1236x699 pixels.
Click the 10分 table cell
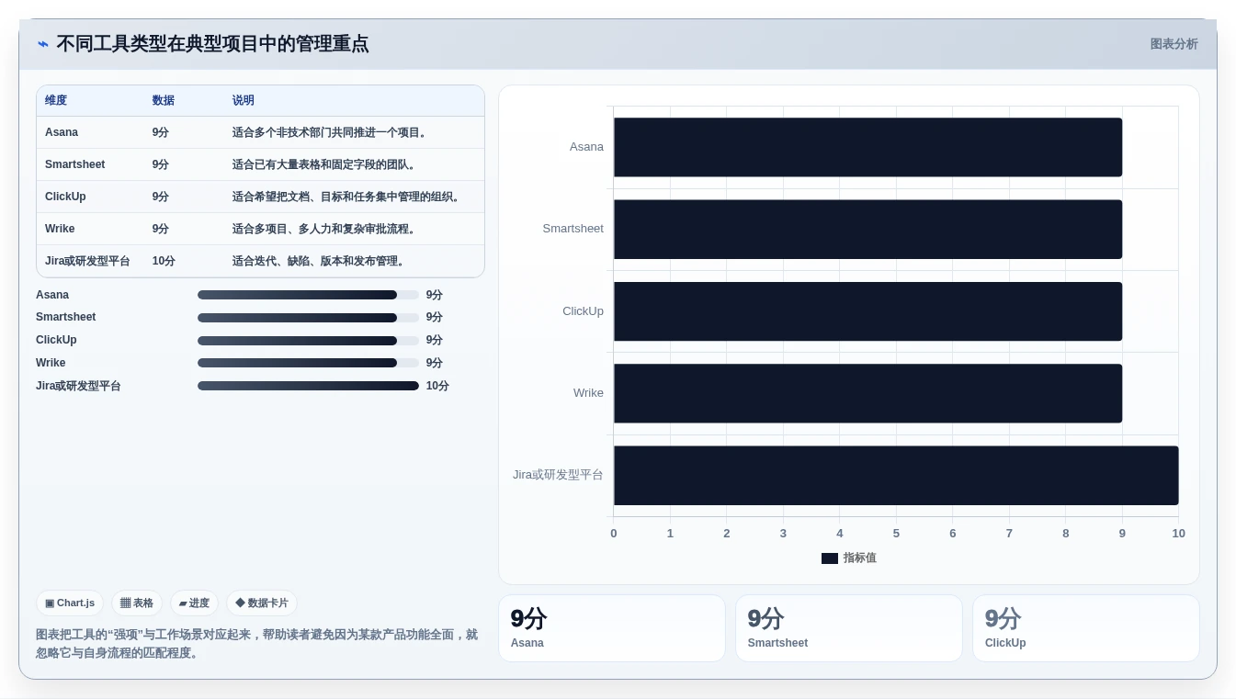(x=164, y=261)
